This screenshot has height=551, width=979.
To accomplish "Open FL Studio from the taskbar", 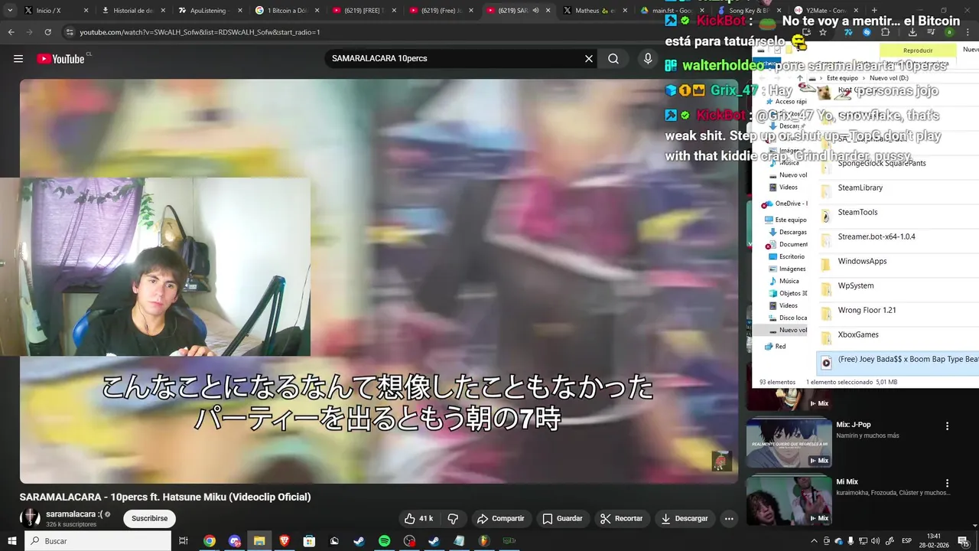I will pos(484,541).
